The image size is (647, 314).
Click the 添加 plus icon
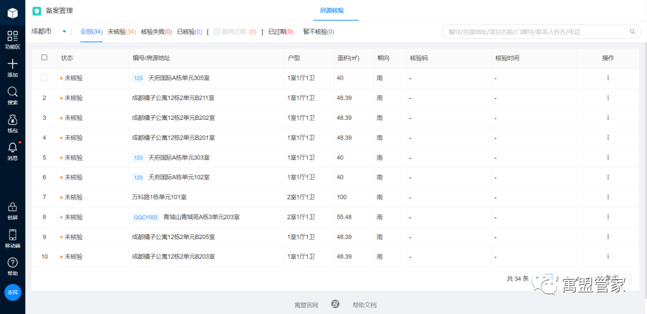[x=13, y=64]
